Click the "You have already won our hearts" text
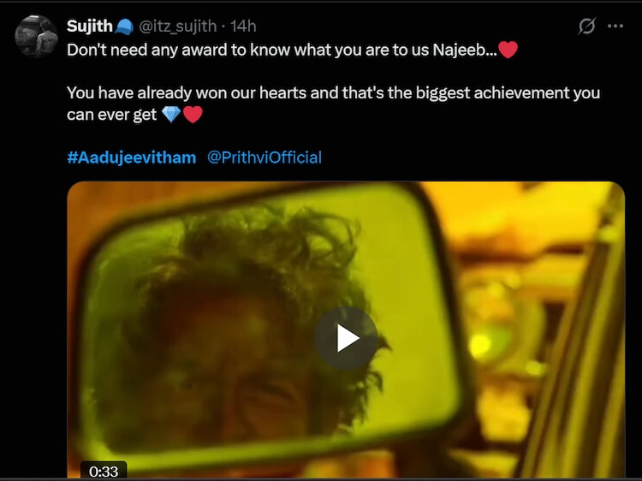The width and height of the screenshot is (642, 481). click(333, 93)
